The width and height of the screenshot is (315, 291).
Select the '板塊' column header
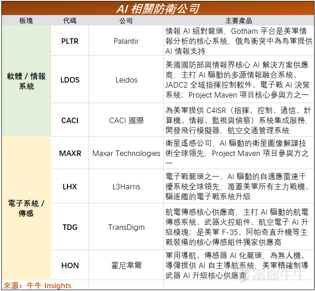(26, 21)
